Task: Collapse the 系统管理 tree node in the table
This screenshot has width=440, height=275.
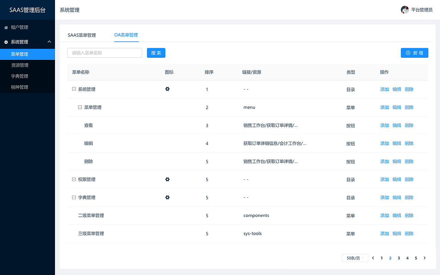Action: [x=74, y=89]
